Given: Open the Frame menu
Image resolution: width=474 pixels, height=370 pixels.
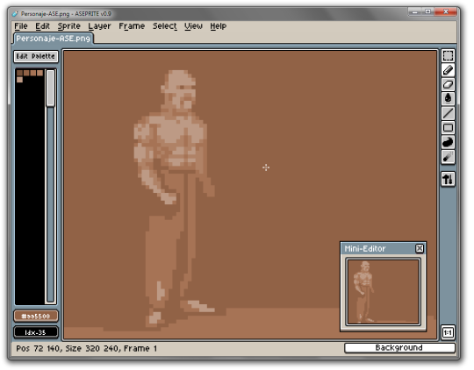Looking at the screenshot, I should (132, 26).
